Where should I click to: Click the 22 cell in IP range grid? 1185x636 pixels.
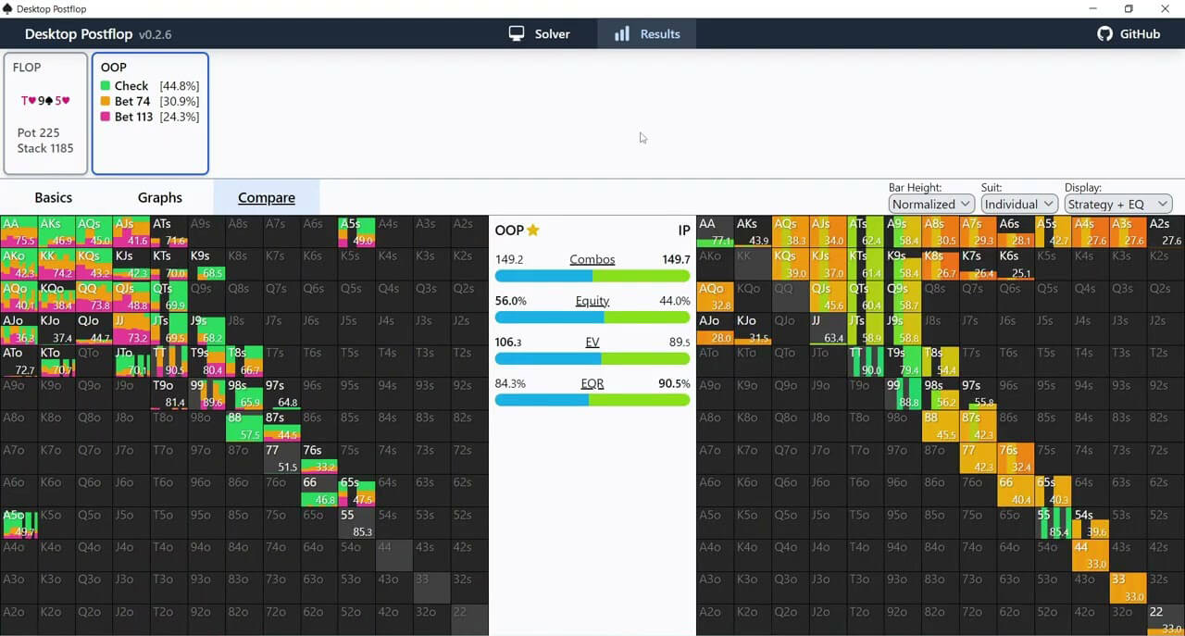click(1166, 619)
